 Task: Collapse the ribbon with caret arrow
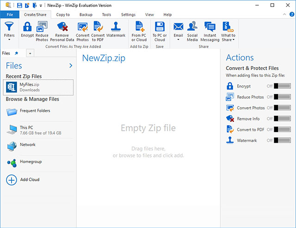(284, 14)
